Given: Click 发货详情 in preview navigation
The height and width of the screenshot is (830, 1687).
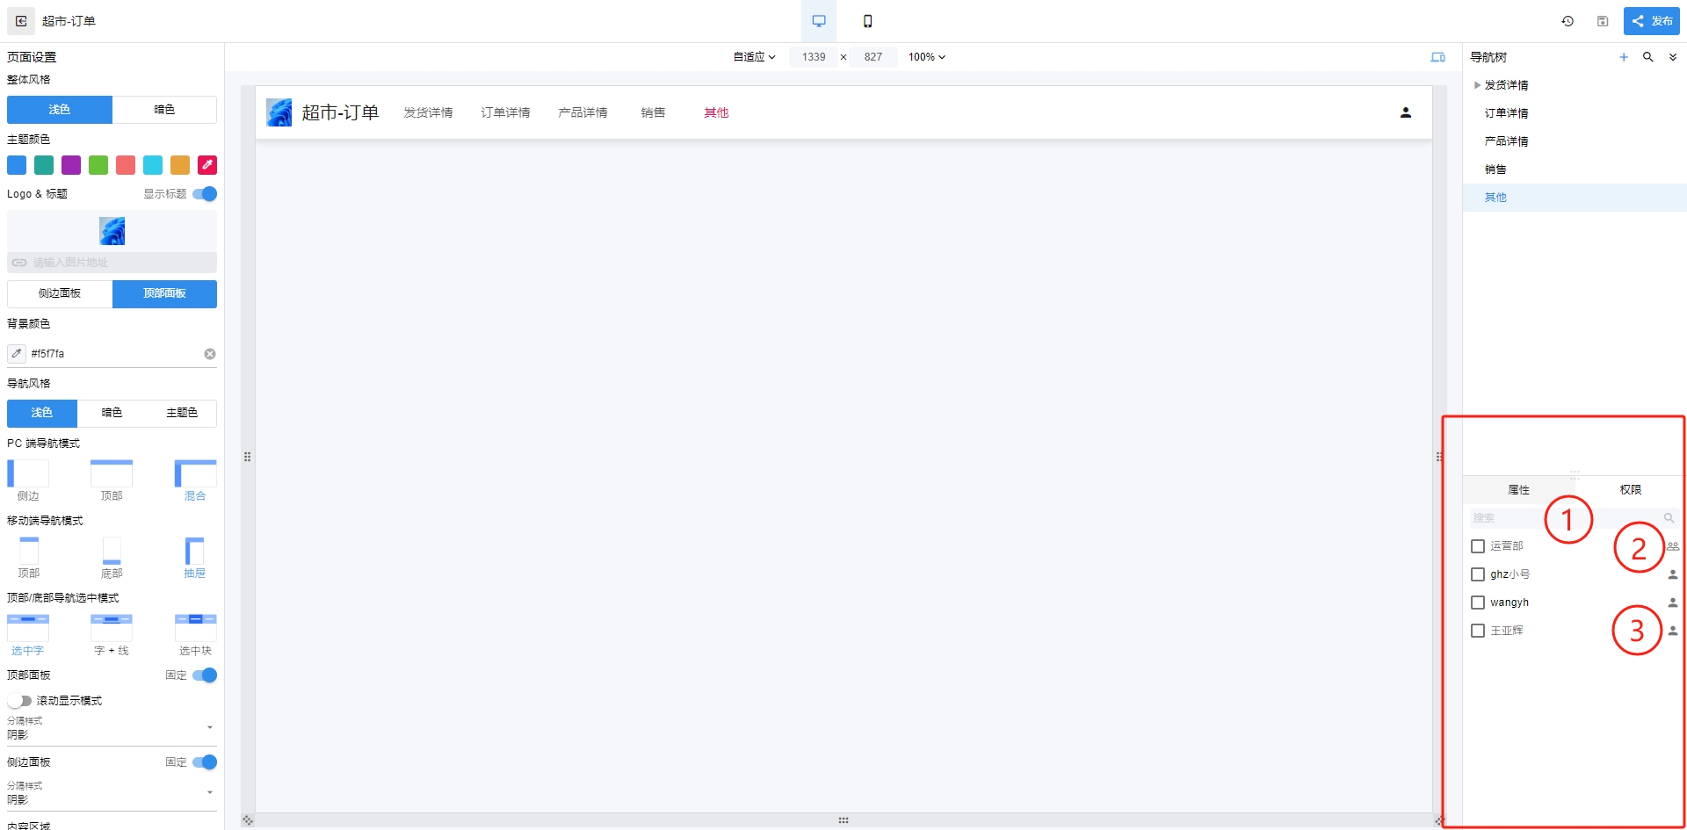Looking at the screenshot, I should 428,112.
